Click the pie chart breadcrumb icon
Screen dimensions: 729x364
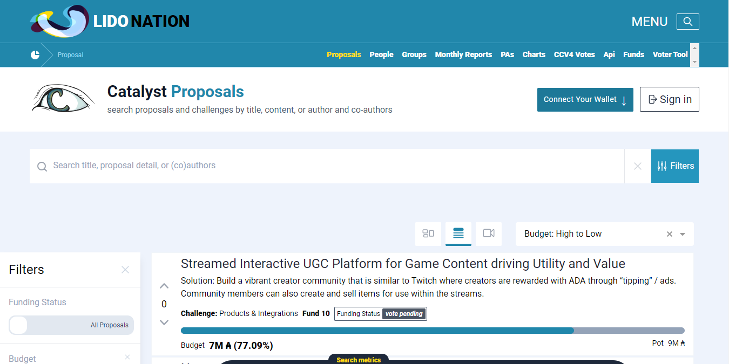(x=35, y=55)
